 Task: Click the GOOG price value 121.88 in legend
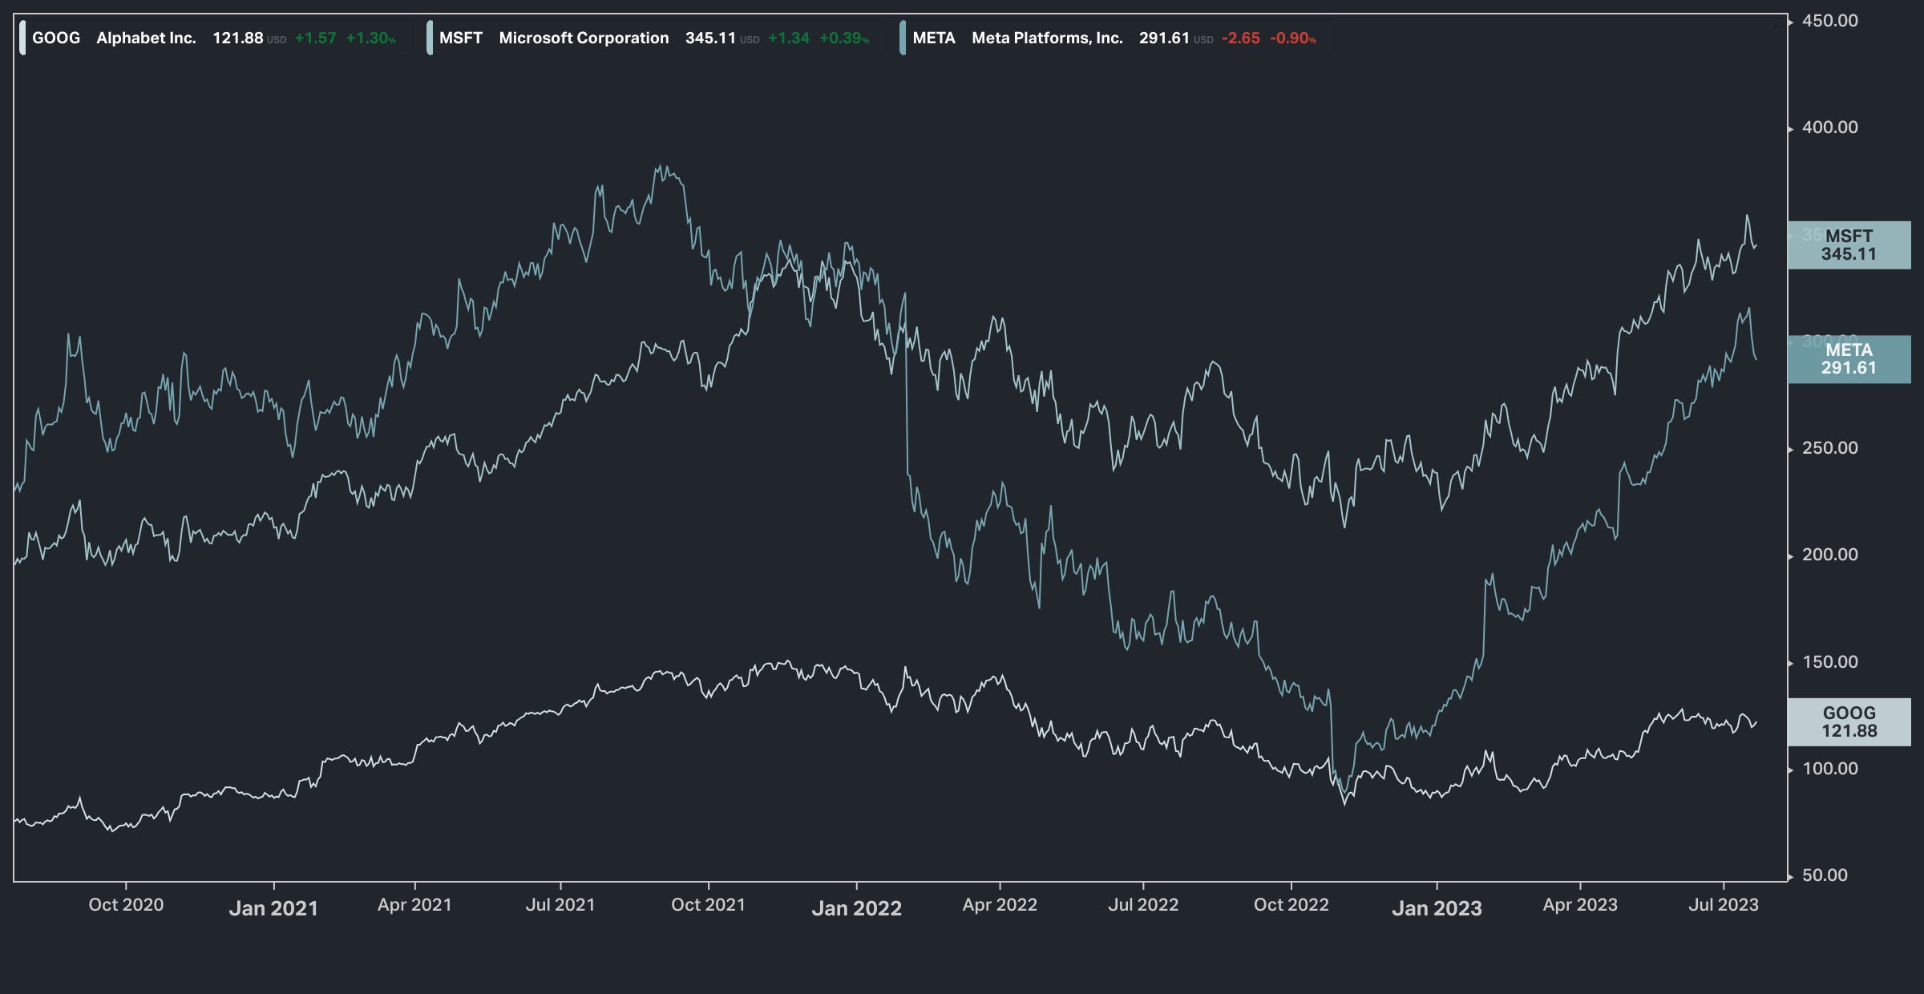coord(237,38)
